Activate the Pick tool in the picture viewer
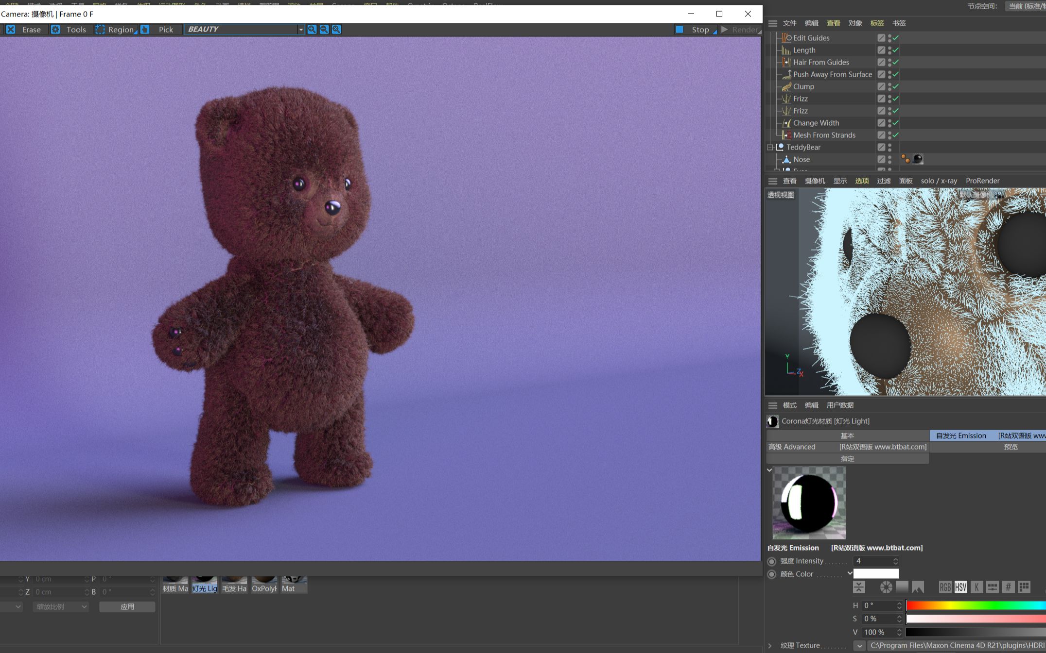Screen dimensions: 1046x653 point(166,30)
